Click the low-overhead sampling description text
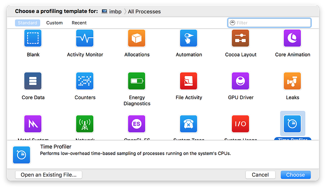This screenshot has height=189, width=326. 135,153
